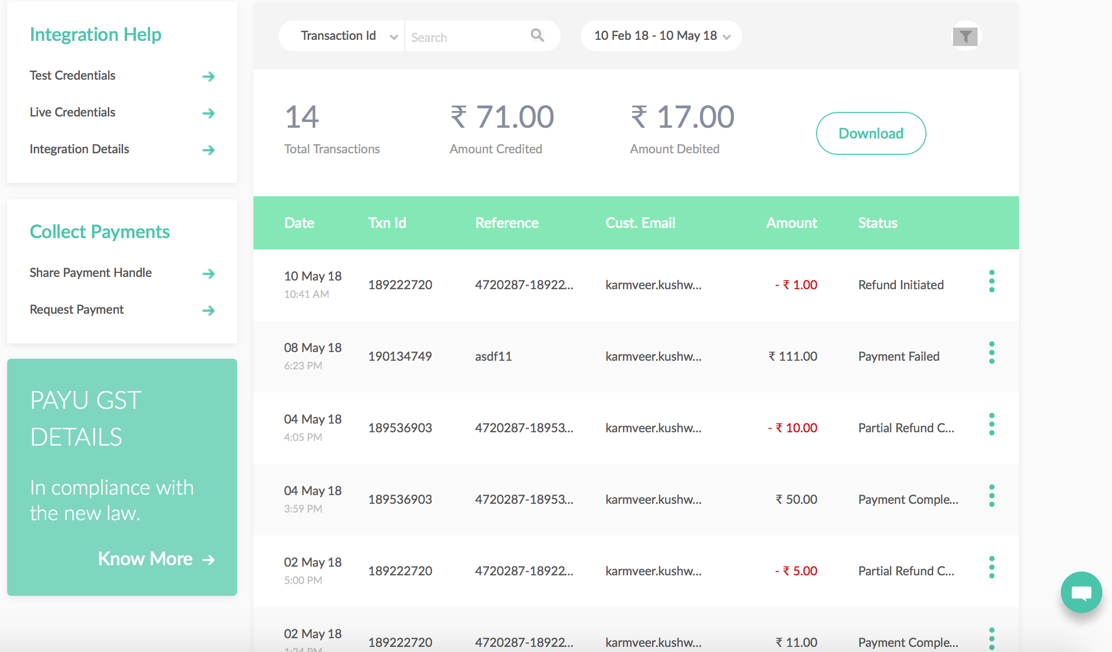
Task: Open the chat support bubble
Action: coord(1081,592)
